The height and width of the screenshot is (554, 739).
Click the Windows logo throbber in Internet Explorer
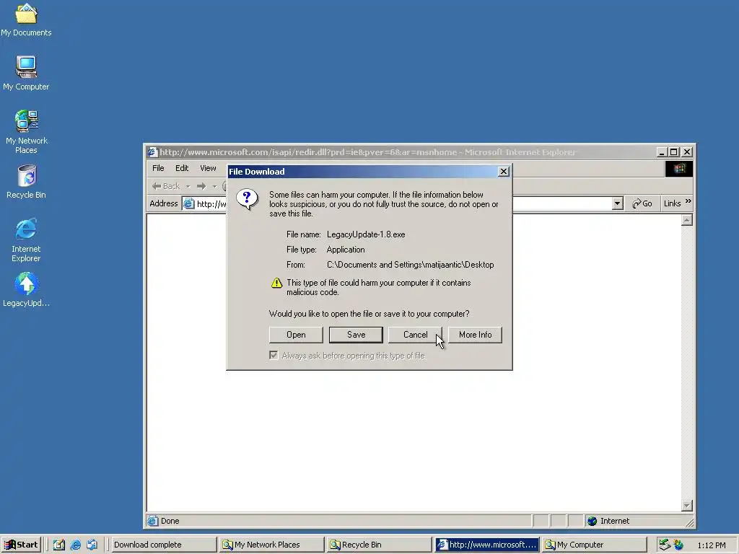click(678, 169)
